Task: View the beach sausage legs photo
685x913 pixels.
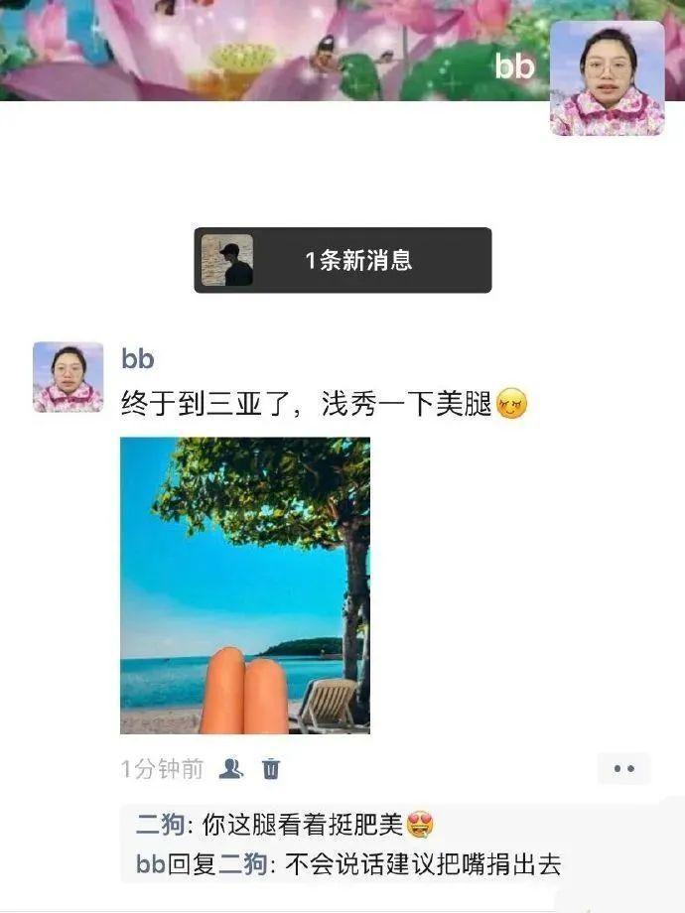Action: point(245,586)
